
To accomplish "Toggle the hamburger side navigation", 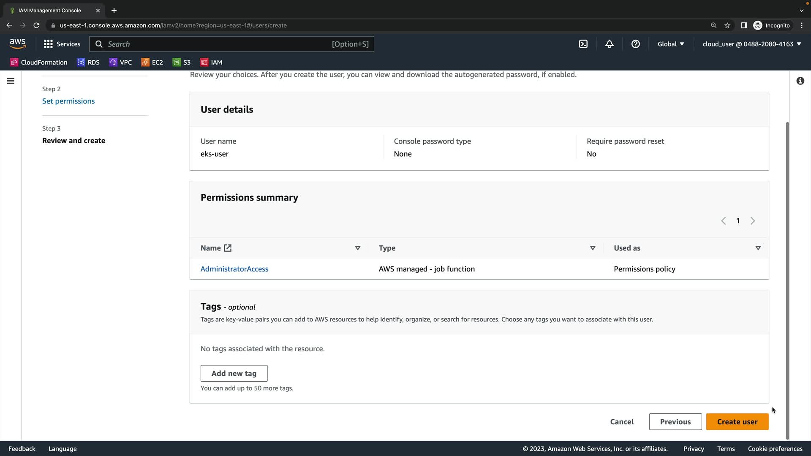I will (11, 81).
